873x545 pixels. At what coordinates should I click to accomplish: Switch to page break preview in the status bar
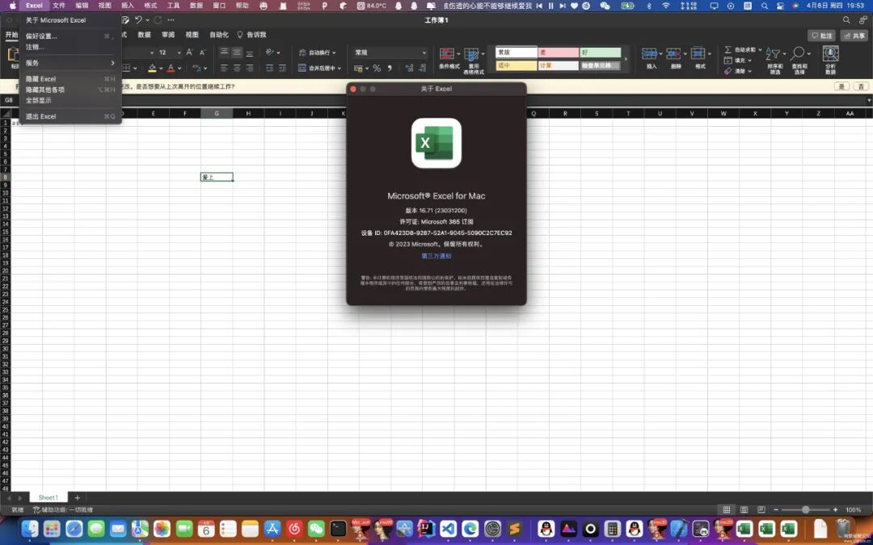pyautogui.click(x=761, y=510)
